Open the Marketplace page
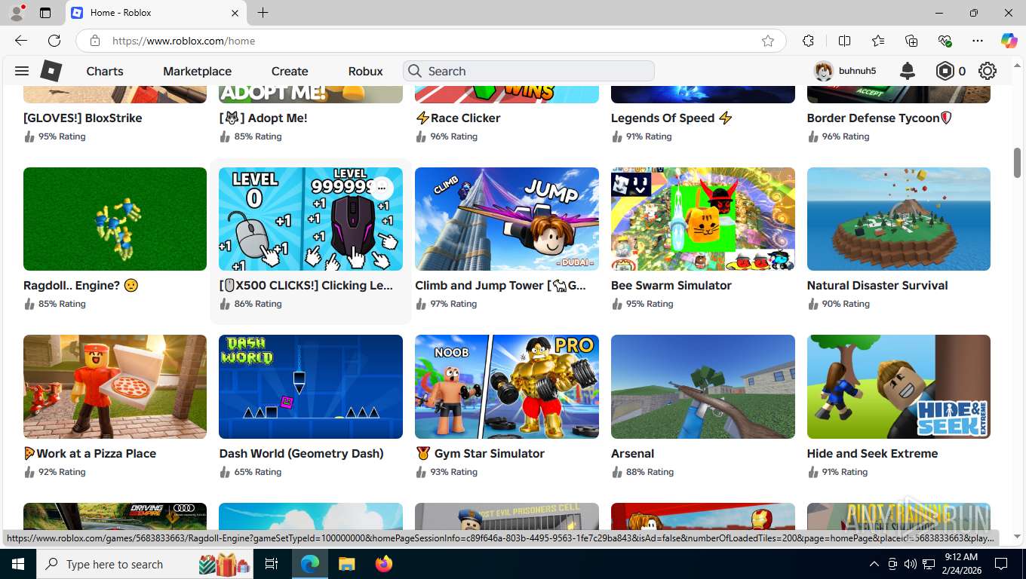 pos(197,71)
